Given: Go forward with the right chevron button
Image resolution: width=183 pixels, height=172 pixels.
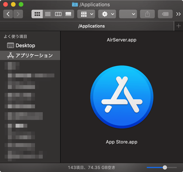Looking at the screenshot, I should pos(18,14).
